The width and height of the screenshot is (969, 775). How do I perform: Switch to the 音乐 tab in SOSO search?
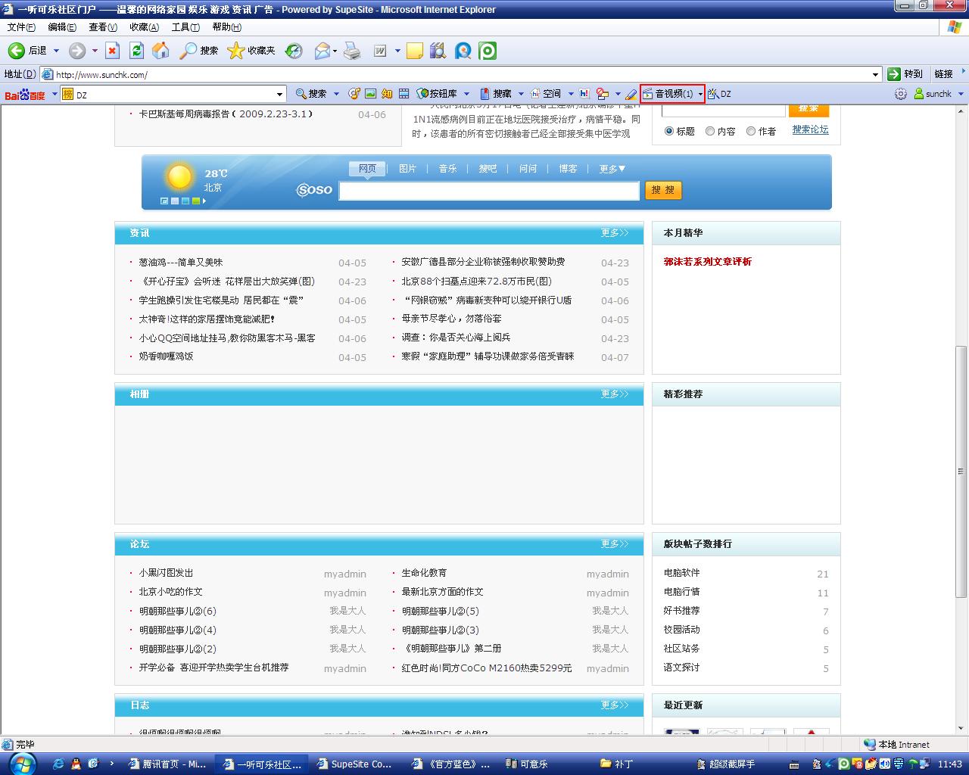[447, 169]
